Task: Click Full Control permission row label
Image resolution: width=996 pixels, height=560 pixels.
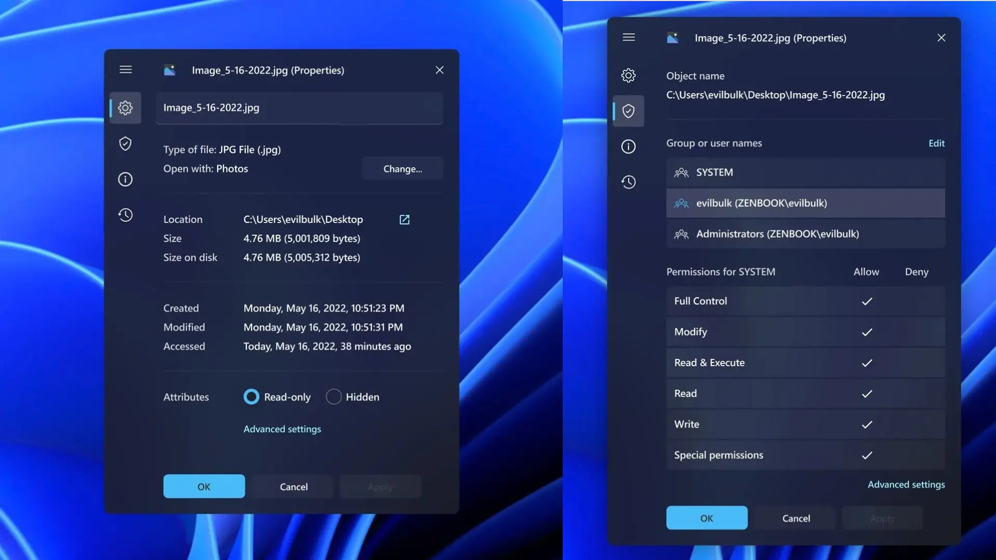Action: point(700,301)
